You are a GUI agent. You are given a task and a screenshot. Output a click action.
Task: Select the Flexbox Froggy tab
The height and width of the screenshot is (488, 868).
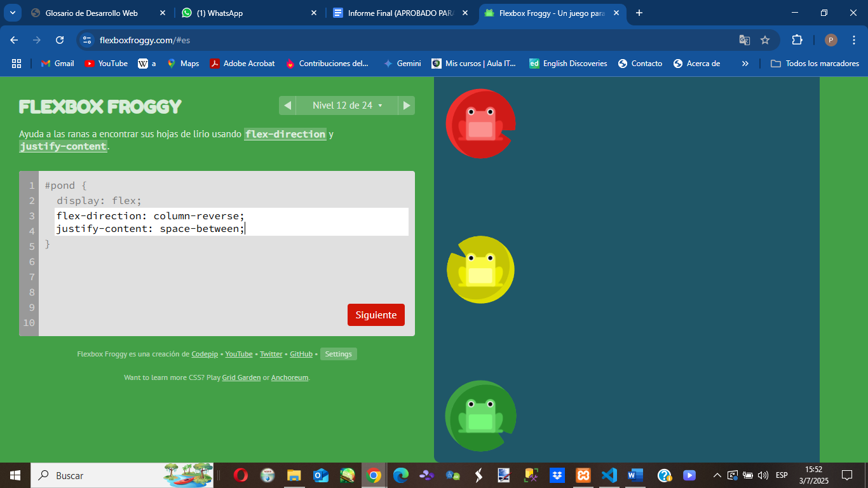click(552, 13)
